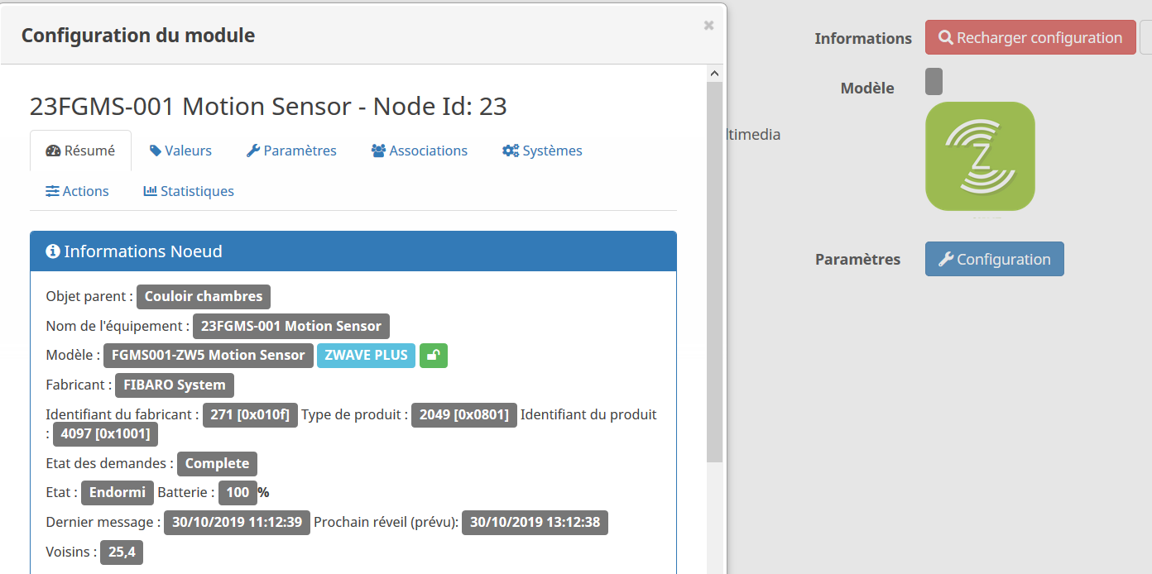Screen dimensions: 1152x574
Task: Click the green unlocked padlock icon
Action: 434,356
